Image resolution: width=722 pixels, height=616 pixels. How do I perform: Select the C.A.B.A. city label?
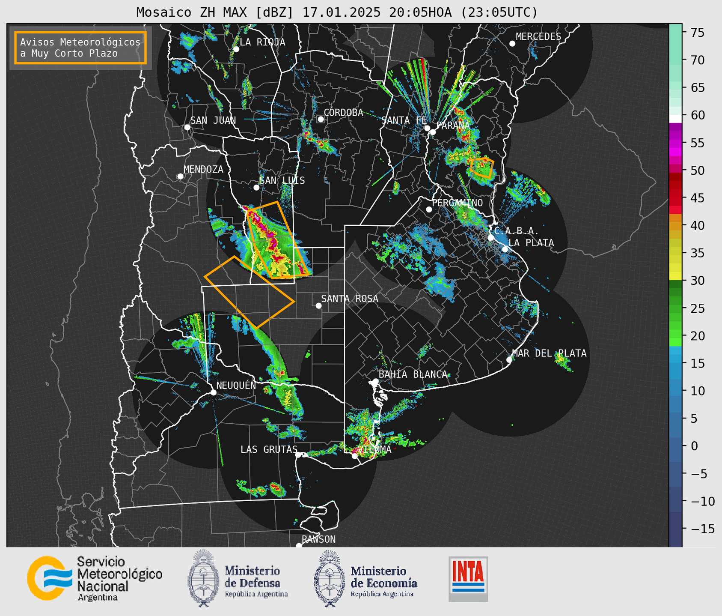point(517,231)
